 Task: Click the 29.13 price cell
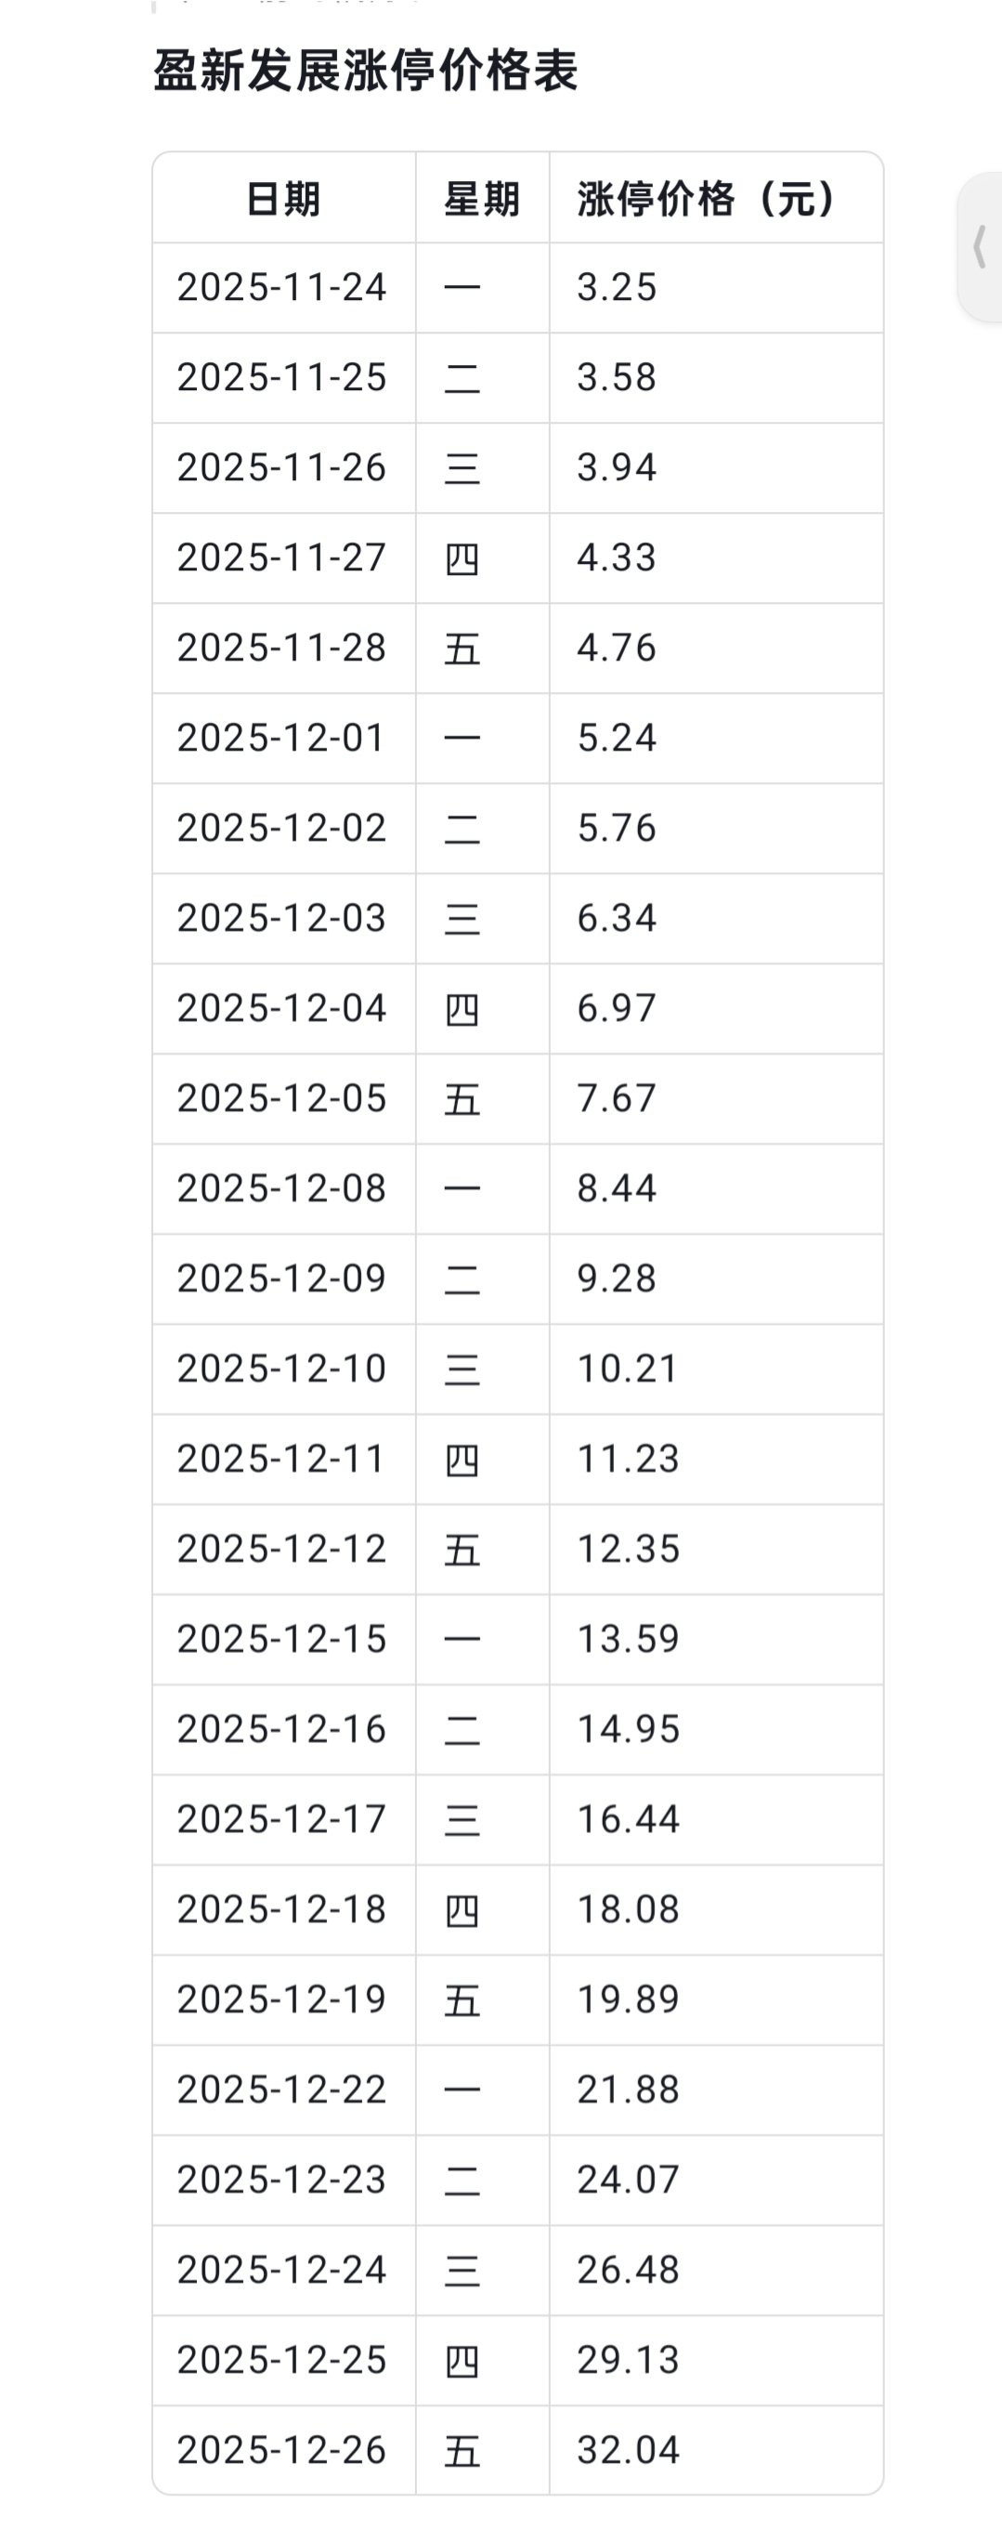pyautogui.click(x=628, y=2360)
